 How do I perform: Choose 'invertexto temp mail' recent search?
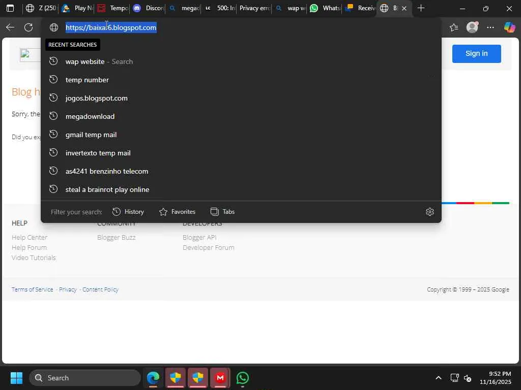pyautogui.click(x=241, y=153)
